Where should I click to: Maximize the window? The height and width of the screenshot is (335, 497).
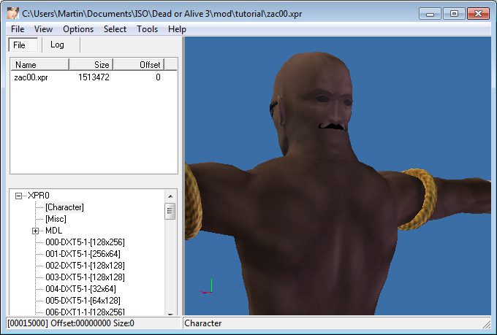[454, 14]
